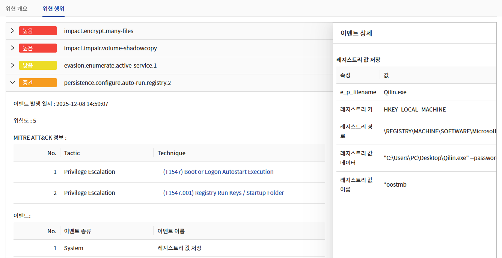Open the T1547 Boot or Logon Autostart Execution link
This screenshot has height=258, width=502.
[218, 172]
